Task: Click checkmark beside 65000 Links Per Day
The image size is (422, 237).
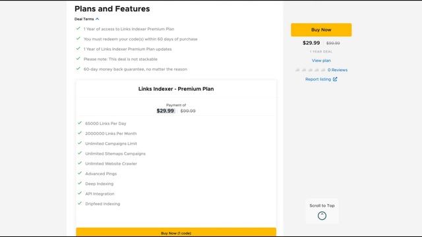Action: [80, 123]
